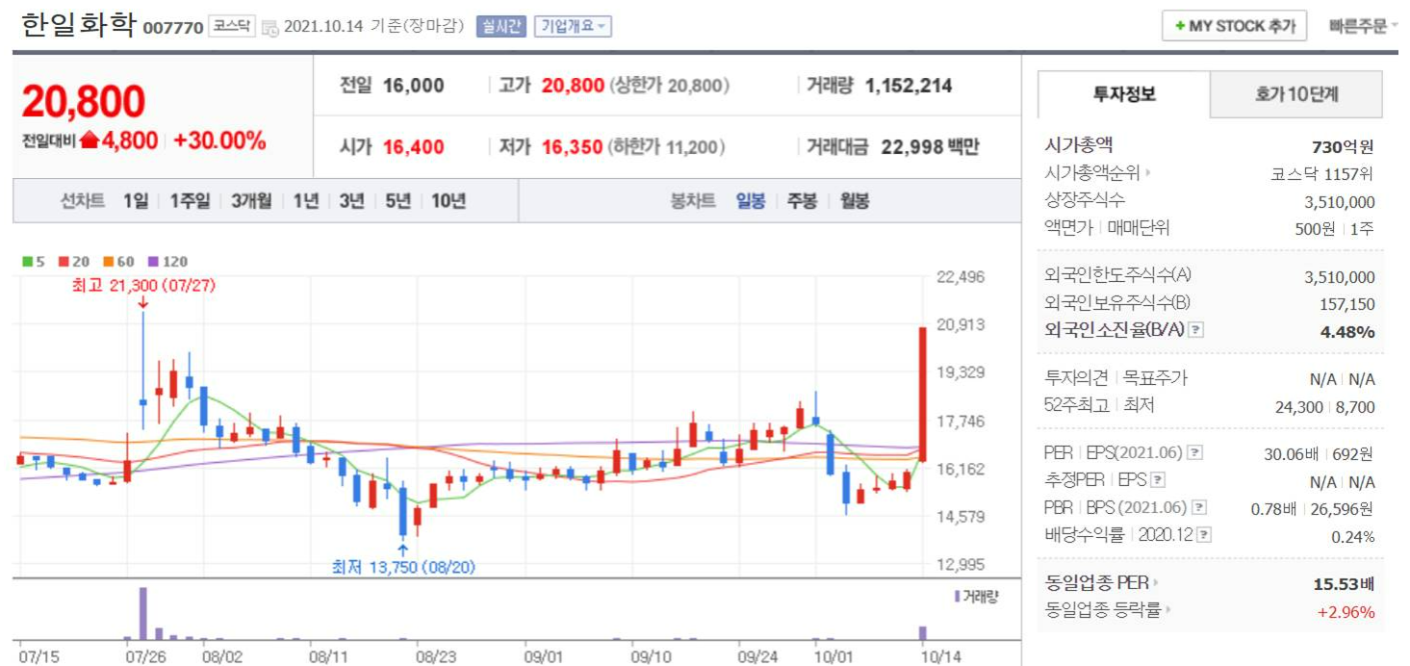Click the help icon beside PER EPS(2021.06)

point(1194,452)
